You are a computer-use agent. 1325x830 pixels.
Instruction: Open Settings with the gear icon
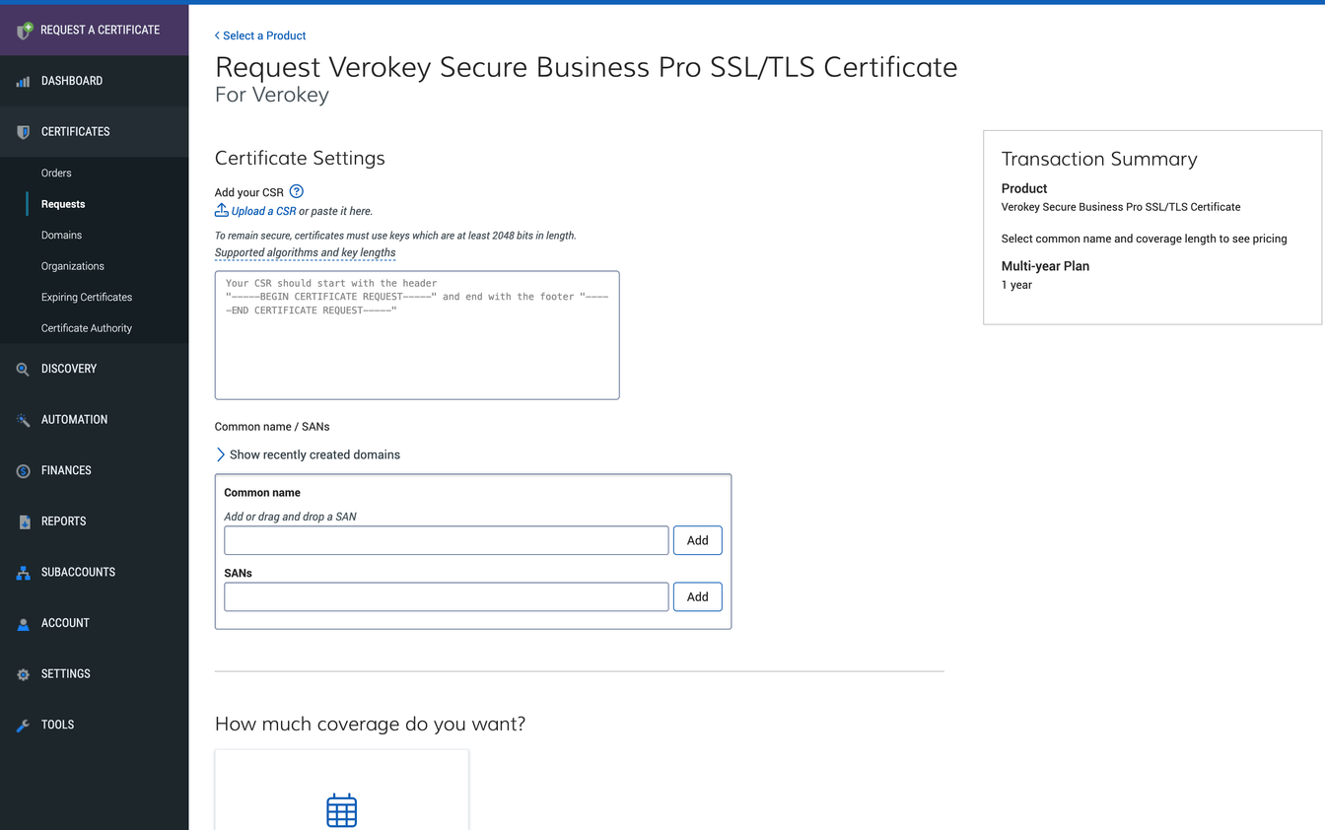click(x=22, y=673)
